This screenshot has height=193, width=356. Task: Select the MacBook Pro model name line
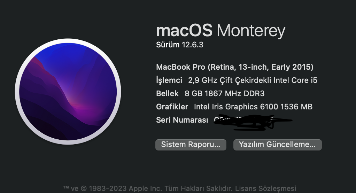pos(234,67)
